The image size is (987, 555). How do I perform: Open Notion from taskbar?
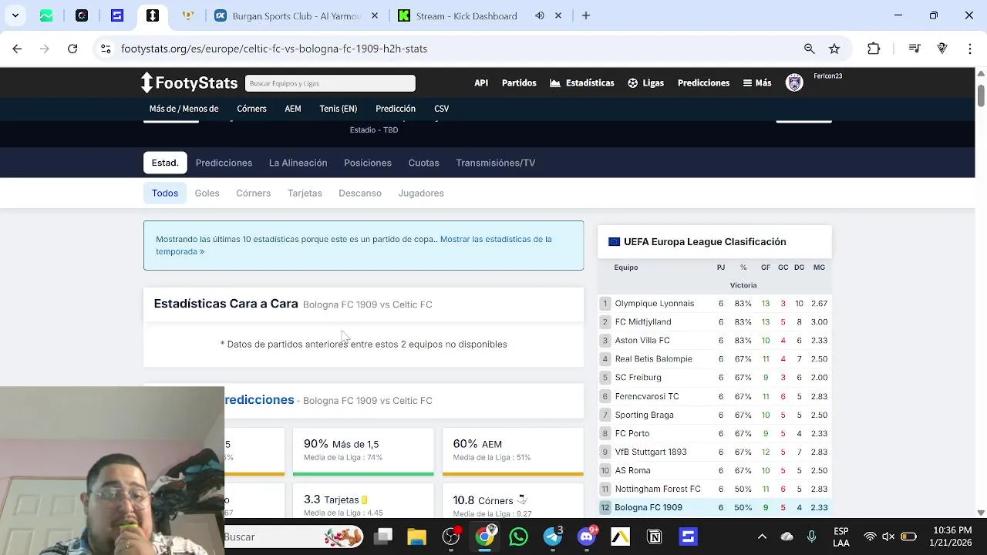tap(654, 536)
